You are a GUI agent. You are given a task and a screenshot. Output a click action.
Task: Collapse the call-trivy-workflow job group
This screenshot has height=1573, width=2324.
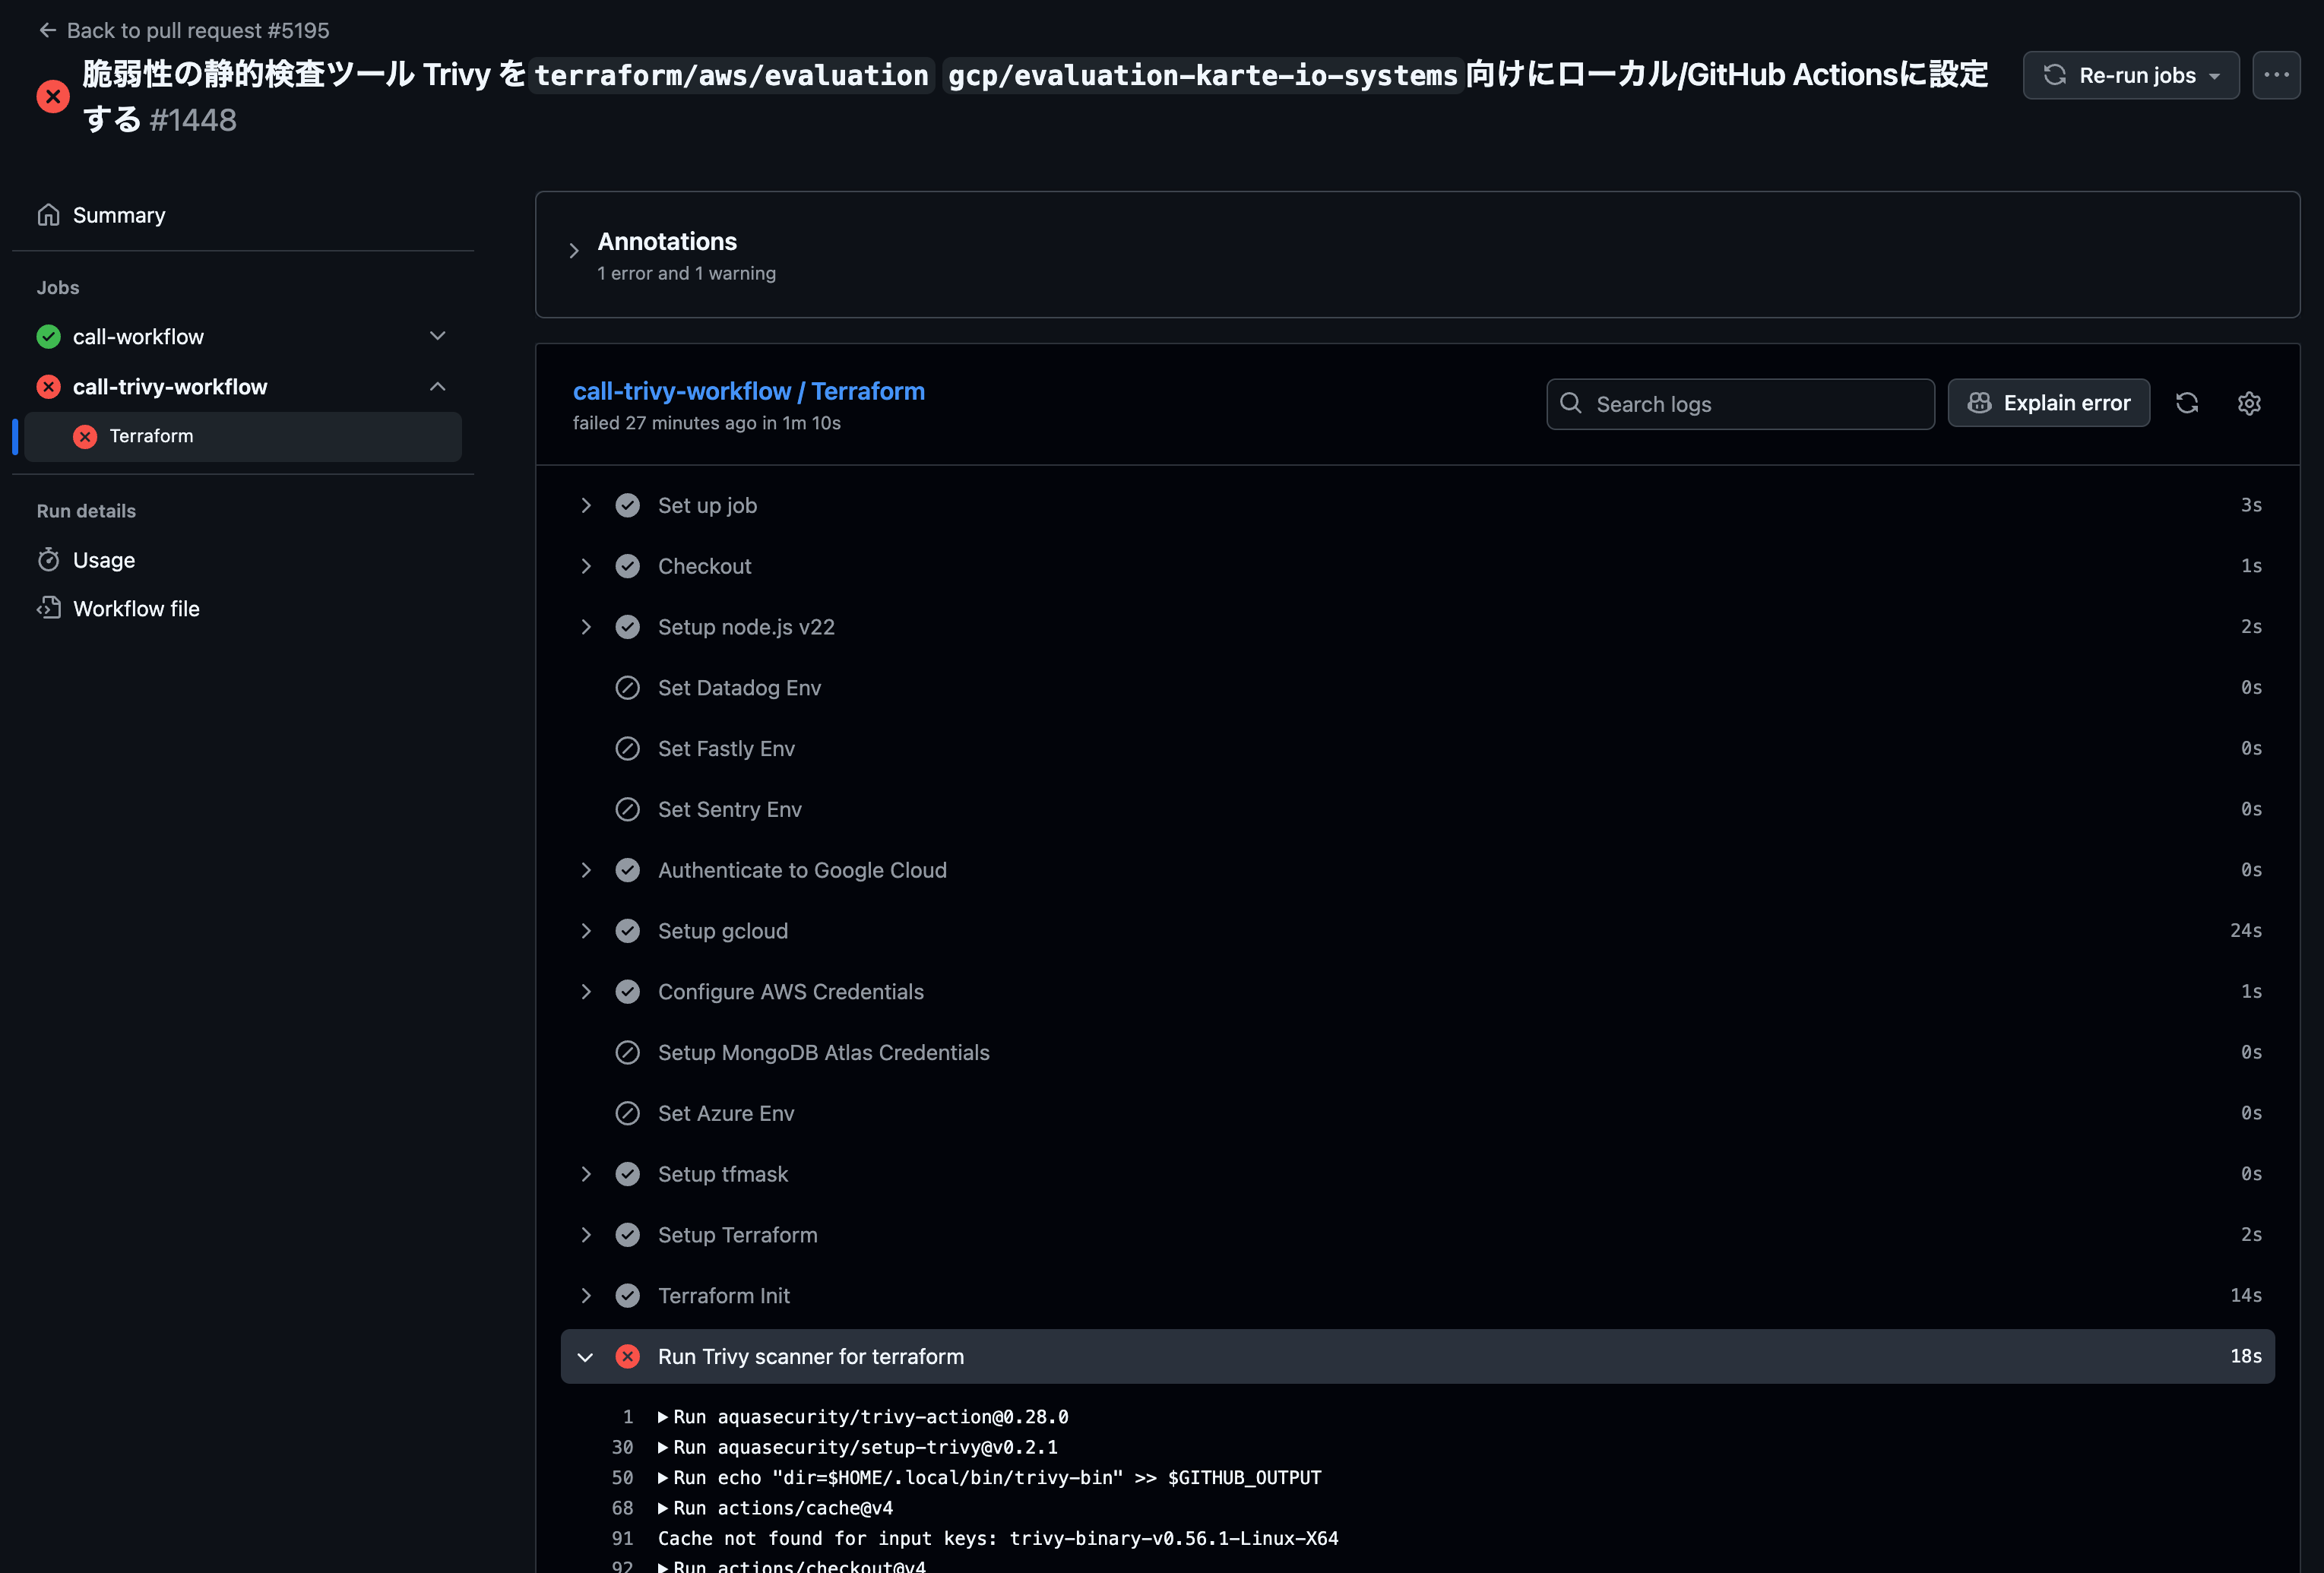[x=437, y=387]
